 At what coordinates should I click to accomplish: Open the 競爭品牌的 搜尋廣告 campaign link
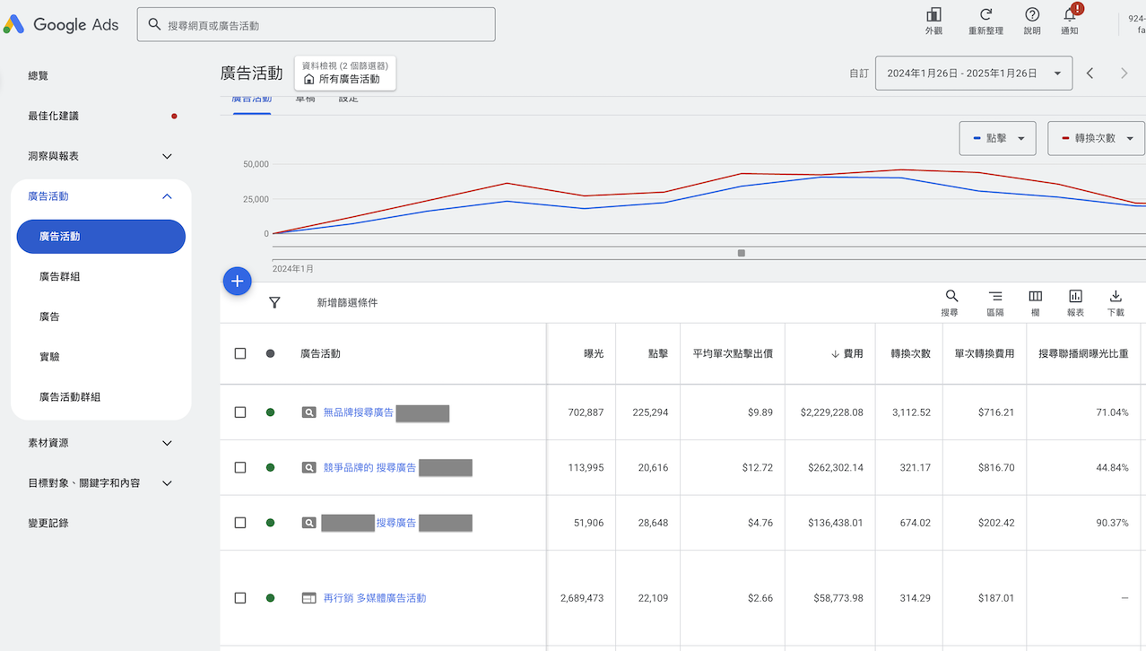(x=369, y=468)
